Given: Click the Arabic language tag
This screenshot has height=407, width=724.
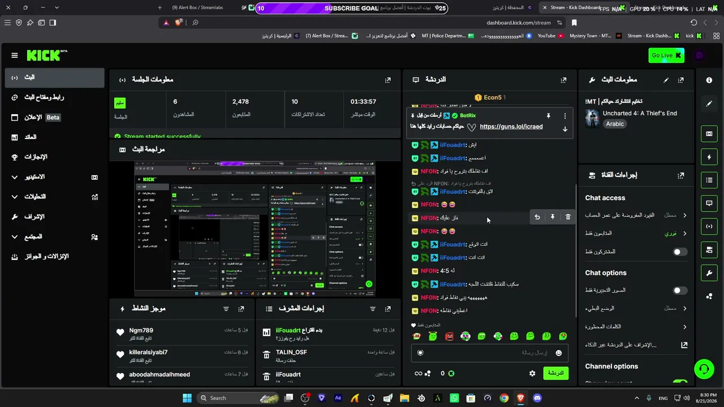Looking at the screenshot, I should 615,124.
